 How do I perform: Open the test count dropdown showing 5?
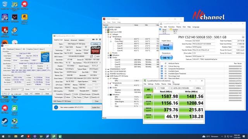point(156,88)
